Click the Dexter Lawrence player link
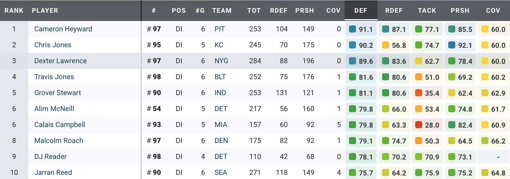Image resolution: width=510 pixels, height=179 pixels. coord(60,61)
